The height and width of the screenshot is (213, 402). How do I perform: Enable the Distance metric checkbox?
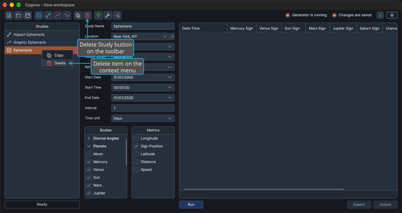coord(136,162)
